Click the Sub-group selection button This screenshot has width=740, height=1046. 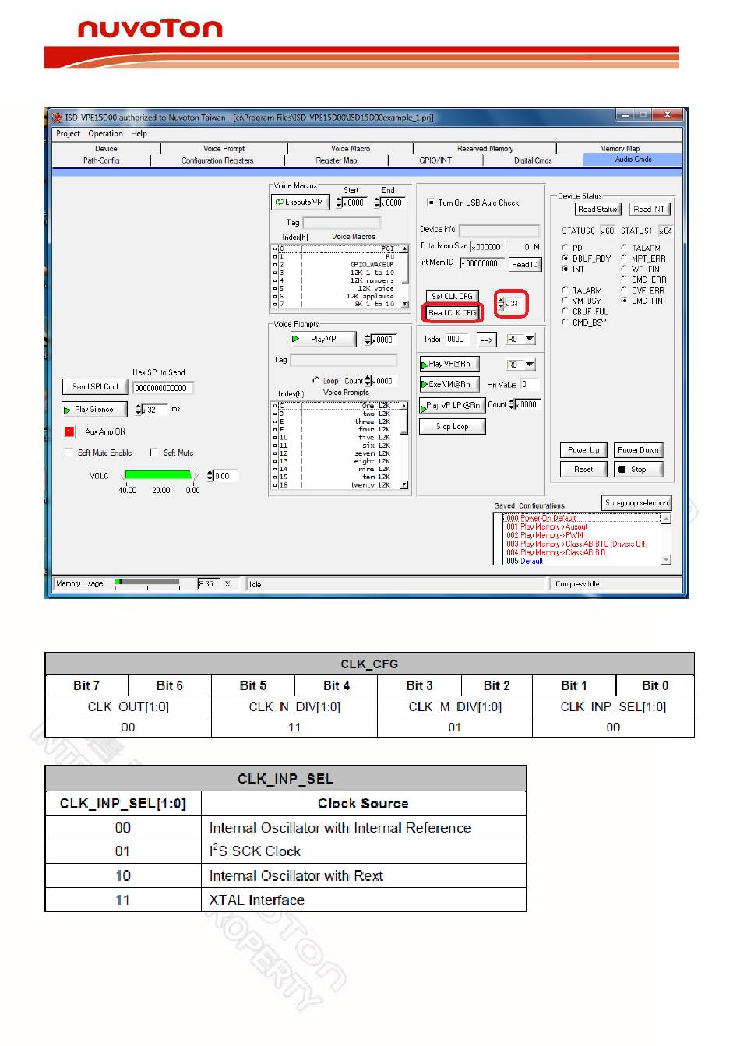(x=637, y=503)
